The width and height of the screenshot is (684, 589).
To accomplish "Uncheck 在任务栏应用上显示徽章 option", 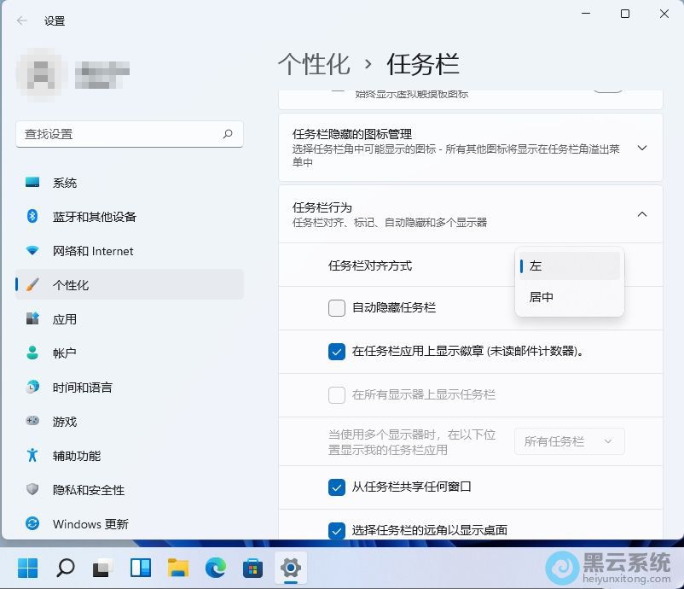I will tap(337, 351).
